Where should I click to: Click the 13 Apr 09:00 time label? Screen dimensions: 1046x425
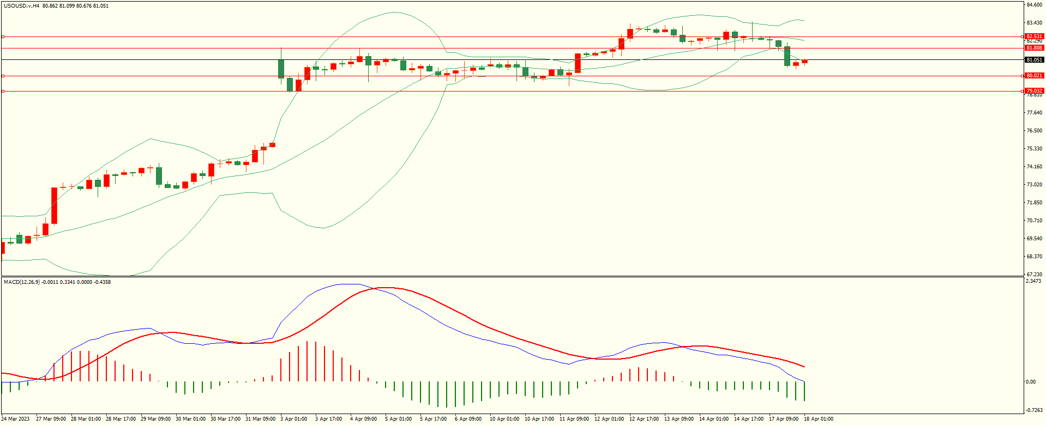pos(679,419)
